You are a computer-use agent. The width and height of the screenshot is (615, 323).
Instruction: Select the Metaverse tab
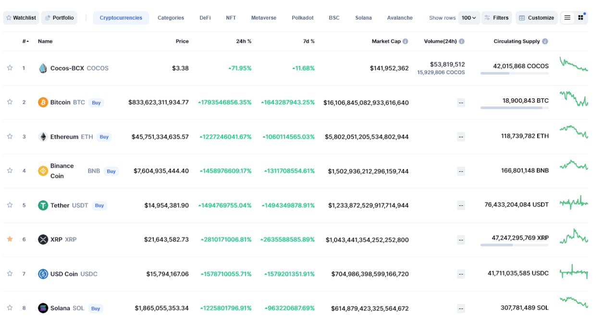click(x=264, y=18)
